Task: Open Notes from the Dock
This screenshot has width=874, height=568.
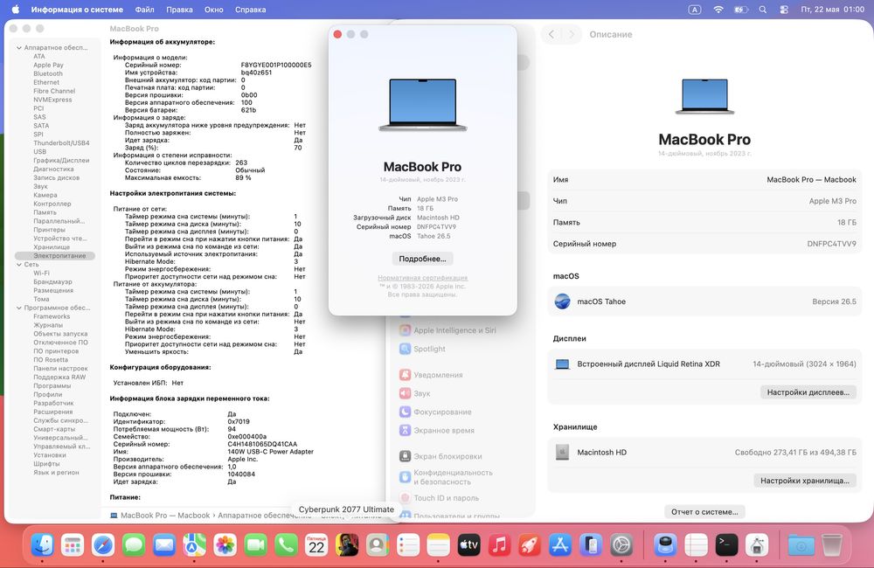Action: tap(438, 544)
